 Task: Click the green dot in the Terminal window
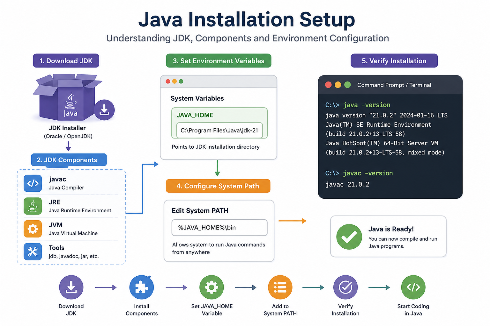[x=348, y=85]
